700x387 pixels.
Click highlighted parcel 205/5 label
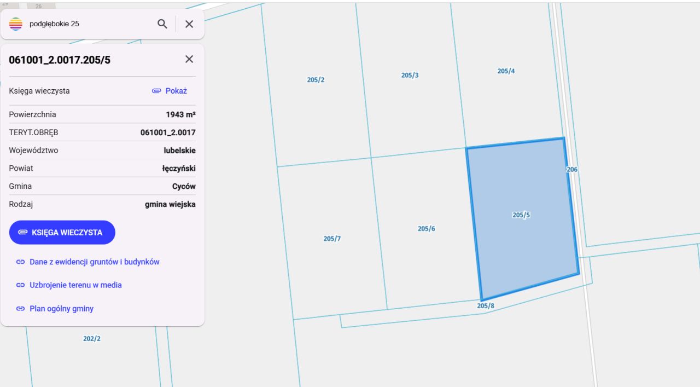521,215
